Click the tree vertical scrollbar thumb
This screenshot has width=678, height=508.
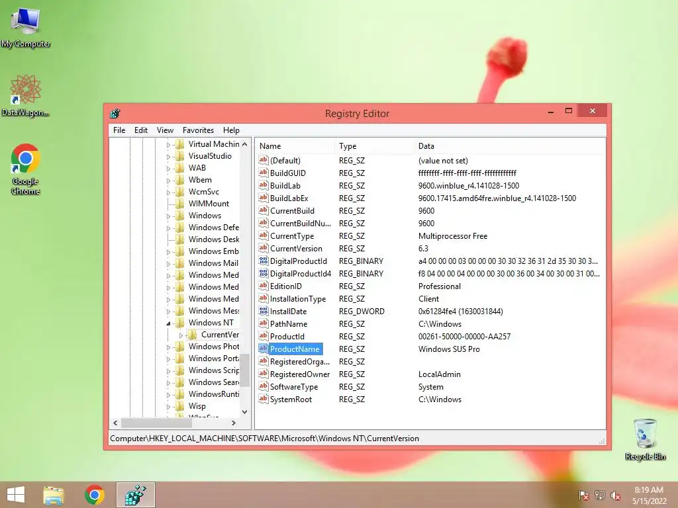coord(245,370)
